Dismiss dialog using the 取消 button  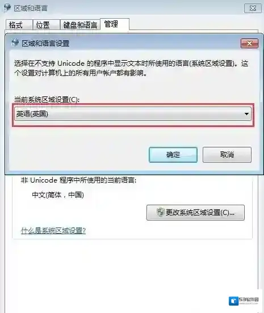[227, 155]
